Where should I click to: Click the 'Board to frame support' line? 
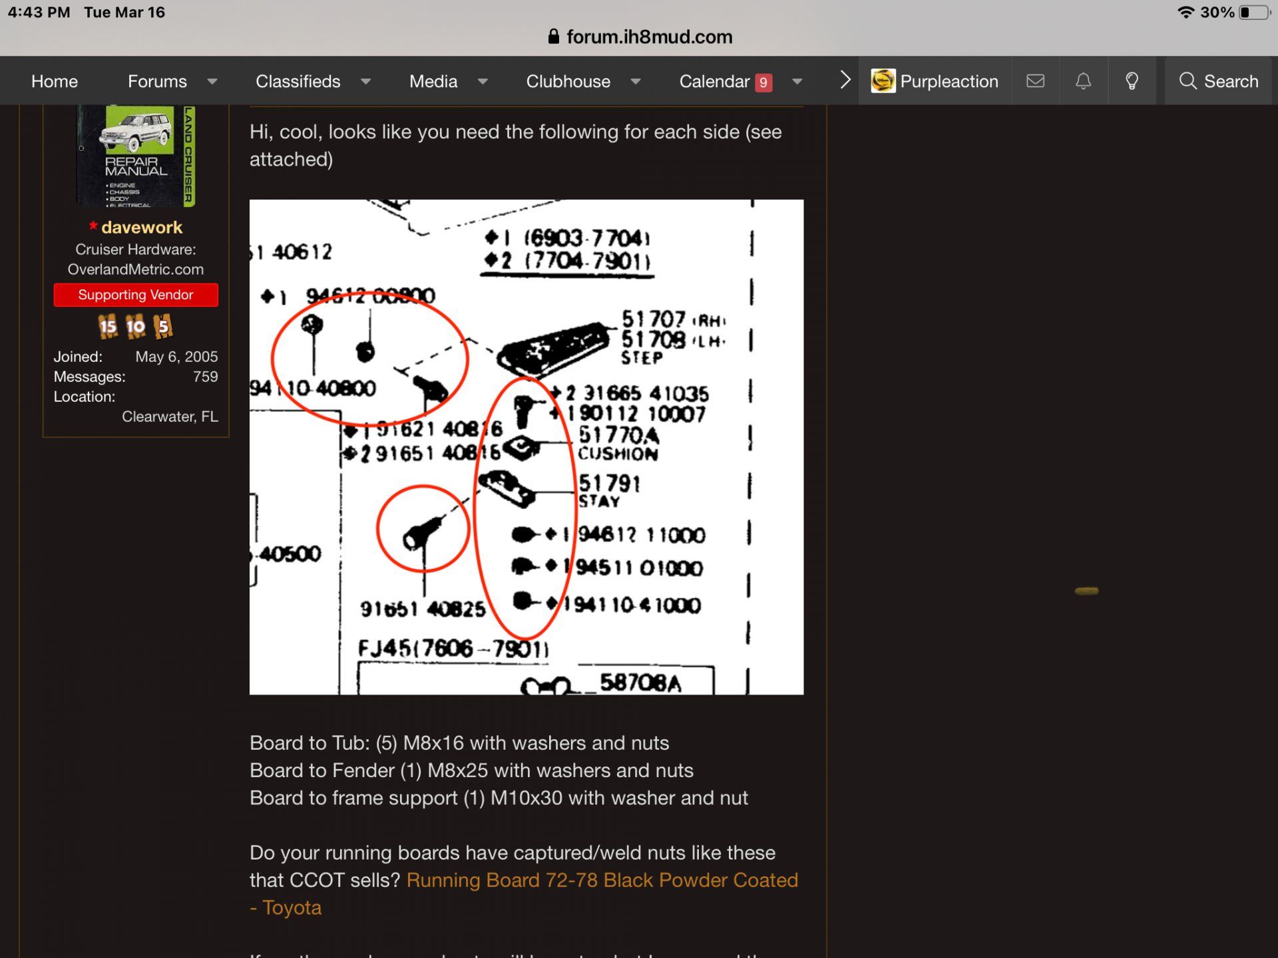click(x=499, y=798)
